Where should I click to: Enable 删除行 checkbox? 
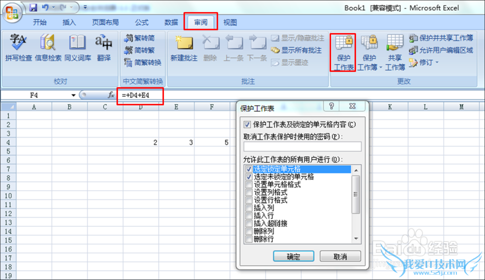coord(249,239)
